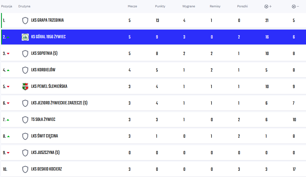Click the goals conceded ball-minus header icon
Image resolution: width=306 pixels, height=177 pixels.
pyautogui.click(x=295, y=7)
